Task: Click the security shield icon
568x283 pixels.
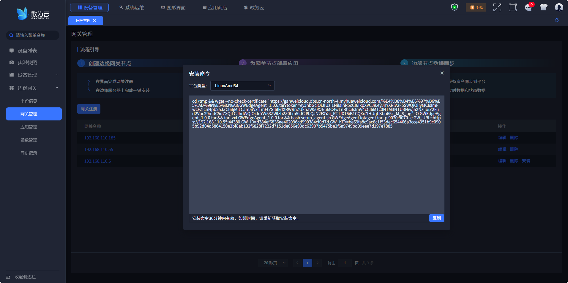Action: pyautogui.click(x=454, y=7)
